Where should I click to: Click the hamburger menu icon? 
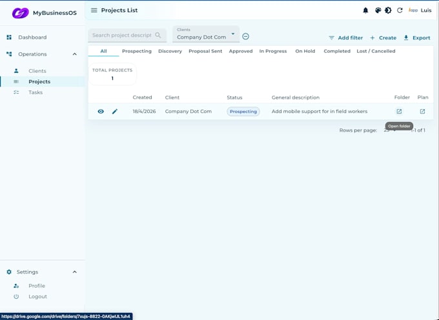click(94, 10)
